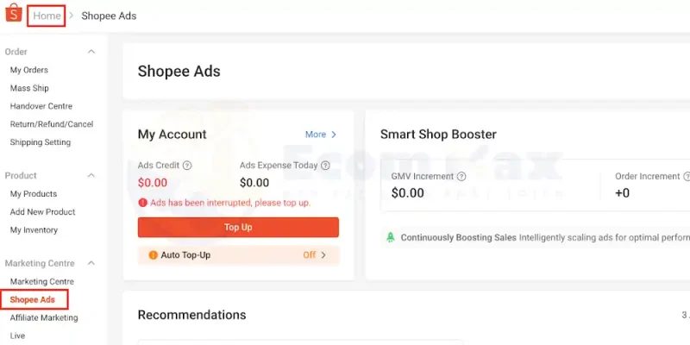690x345 pixels.
Task: Click the Smart Shop Booster heading
Action: (438, 135)
